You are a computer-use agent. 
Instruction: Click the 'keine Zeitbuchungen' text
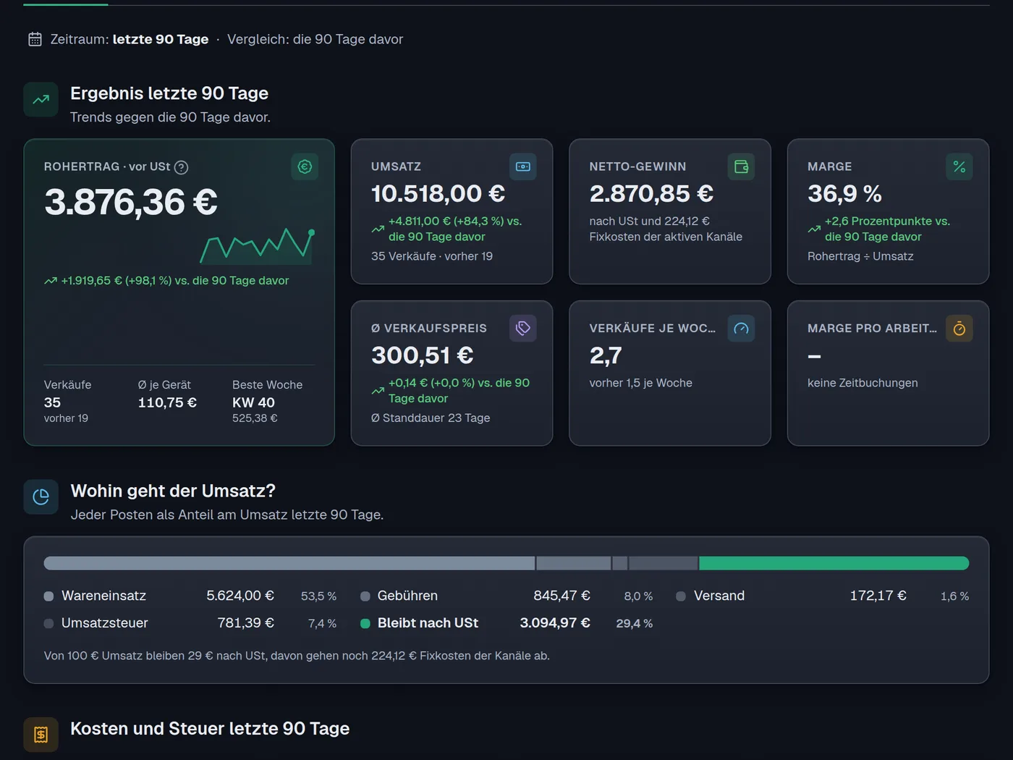862,383
